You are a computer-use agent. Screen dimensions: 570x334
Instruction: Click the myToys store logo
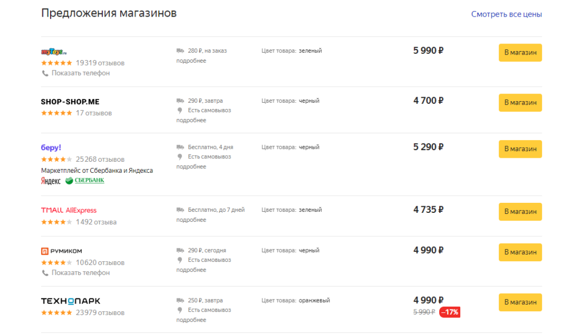click(x=54, y=52)
